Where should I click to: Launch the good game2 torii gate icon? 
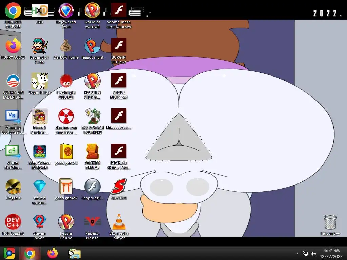click(66, 187)
